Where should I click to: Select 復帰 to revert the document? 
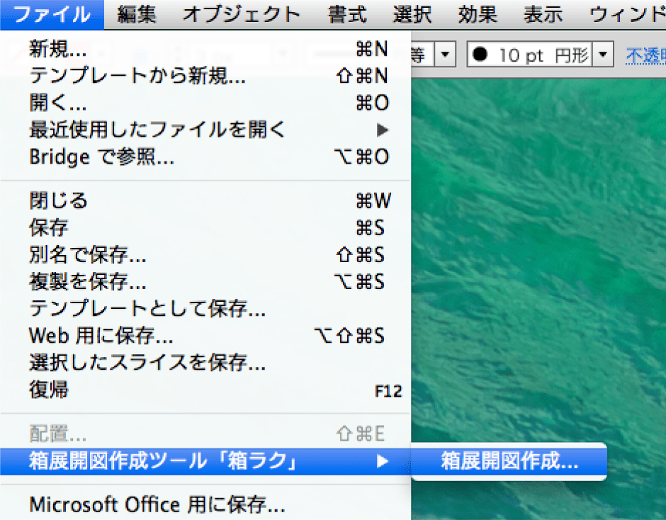(x=49, y=390)
